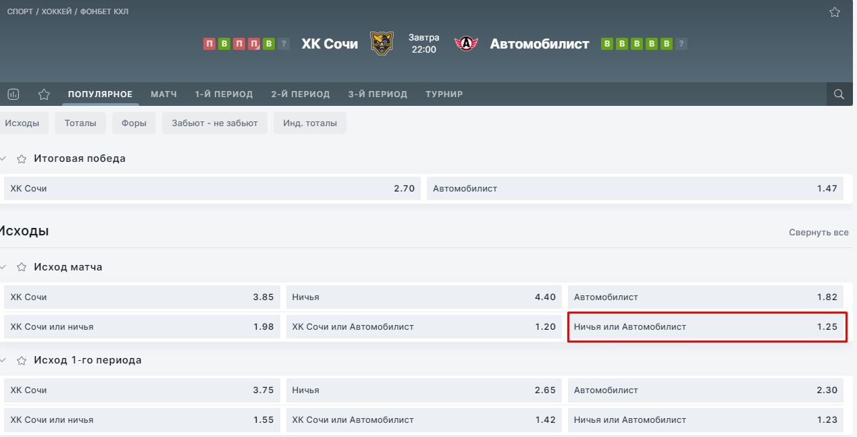Screen dimensions: 857x437
Task: Switch to the Турнир tab
Action: click(x=444, y=94)
